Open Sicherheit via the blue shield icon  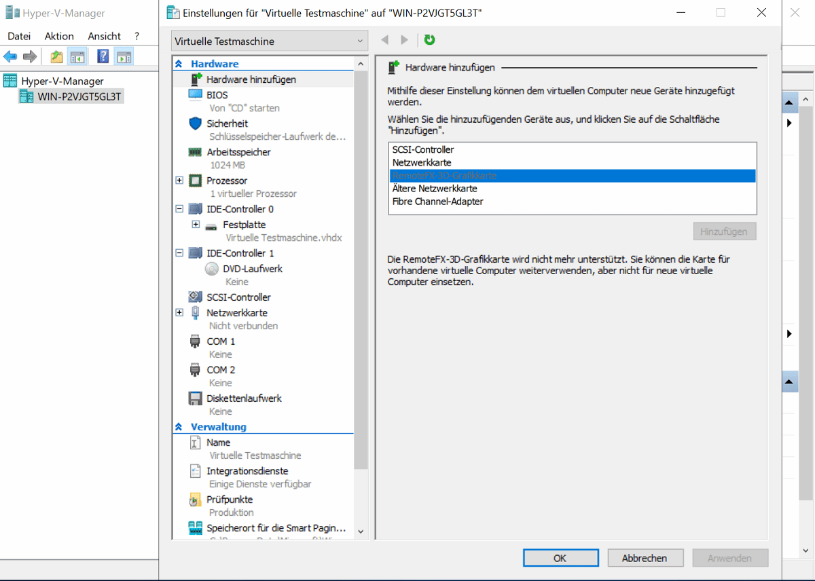196,124
